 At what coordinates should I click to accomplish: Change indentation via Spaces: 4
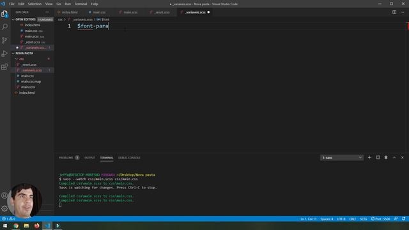point(327,218)
